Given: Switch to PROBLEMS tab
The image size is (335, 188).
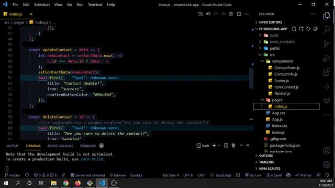Looking at the screenshot, I should click(88, 146).
